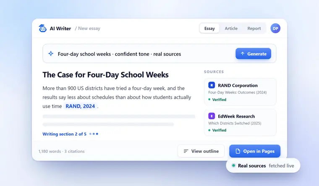Click the animated dots after Writing section 2 of 5
This screenshot has width=319, height=186.
[94, 134]
